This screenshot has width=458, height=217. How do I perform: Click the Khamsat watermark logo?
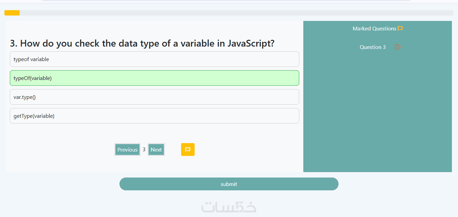(x=229, y=207)
